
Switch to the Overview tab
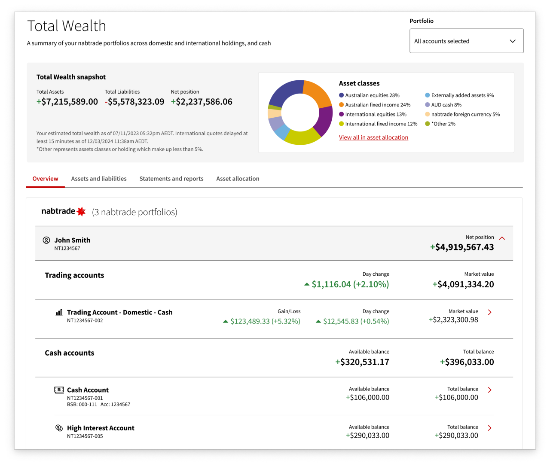45,179
